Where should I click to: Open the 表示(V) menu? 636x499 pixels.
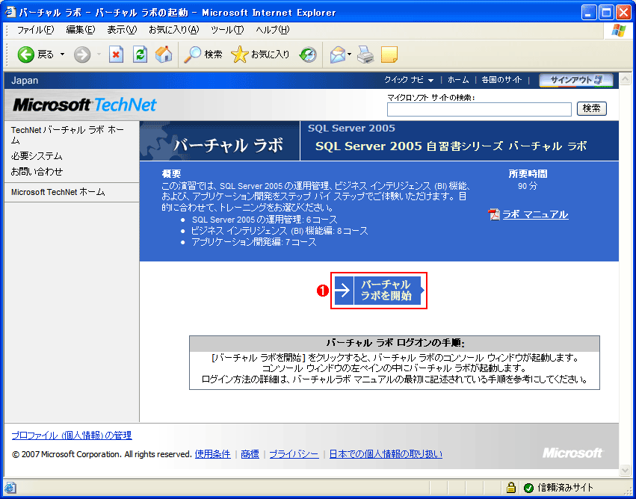click(122, 30)
